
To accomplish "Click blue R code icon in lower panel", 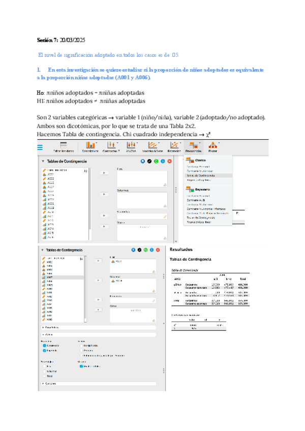I will coord(133,250).
